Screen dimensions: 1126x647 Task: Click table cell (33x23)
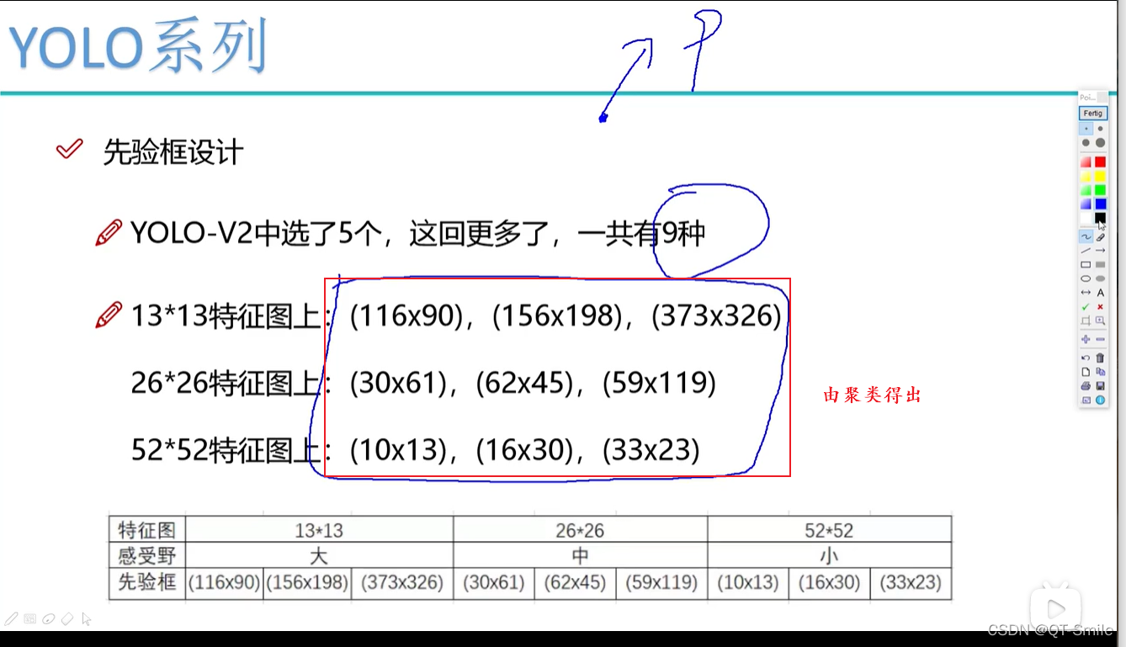pyautogui.click(x=911, y=582)
